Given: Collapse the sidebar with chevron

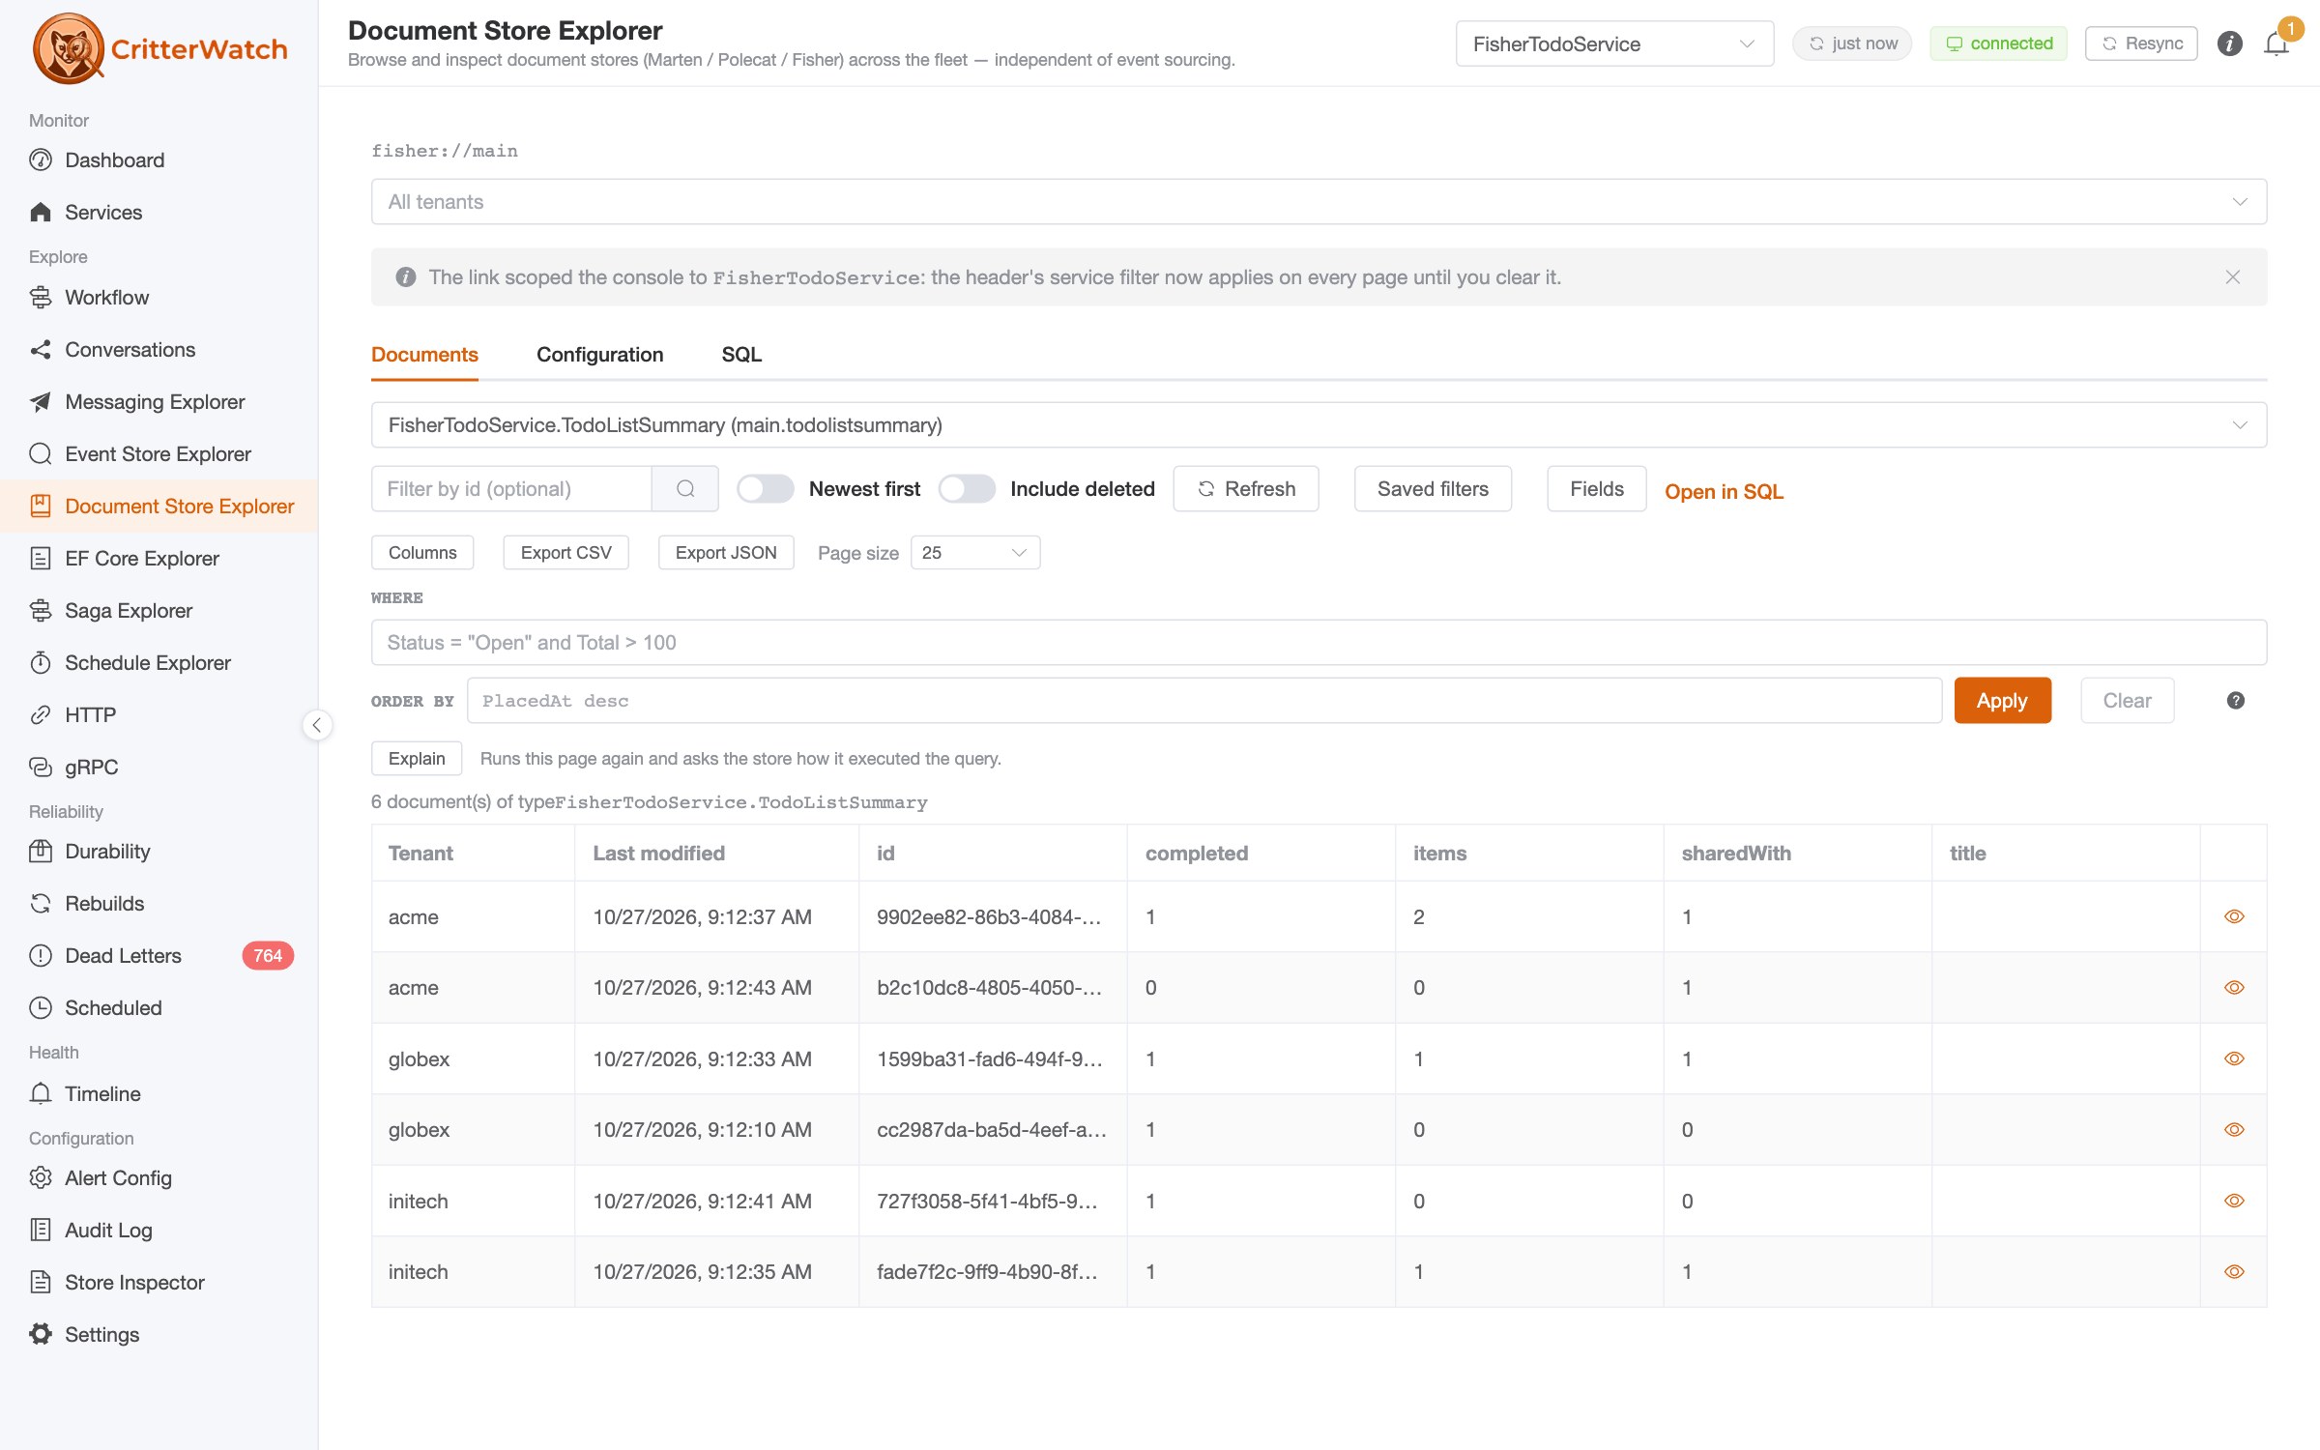Looking at the screenshot, I should tap(317, 725).
